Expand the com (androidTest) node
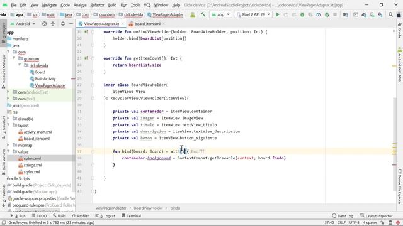The width and height of the screenshot is (403, 226). [x=9, y=92]
